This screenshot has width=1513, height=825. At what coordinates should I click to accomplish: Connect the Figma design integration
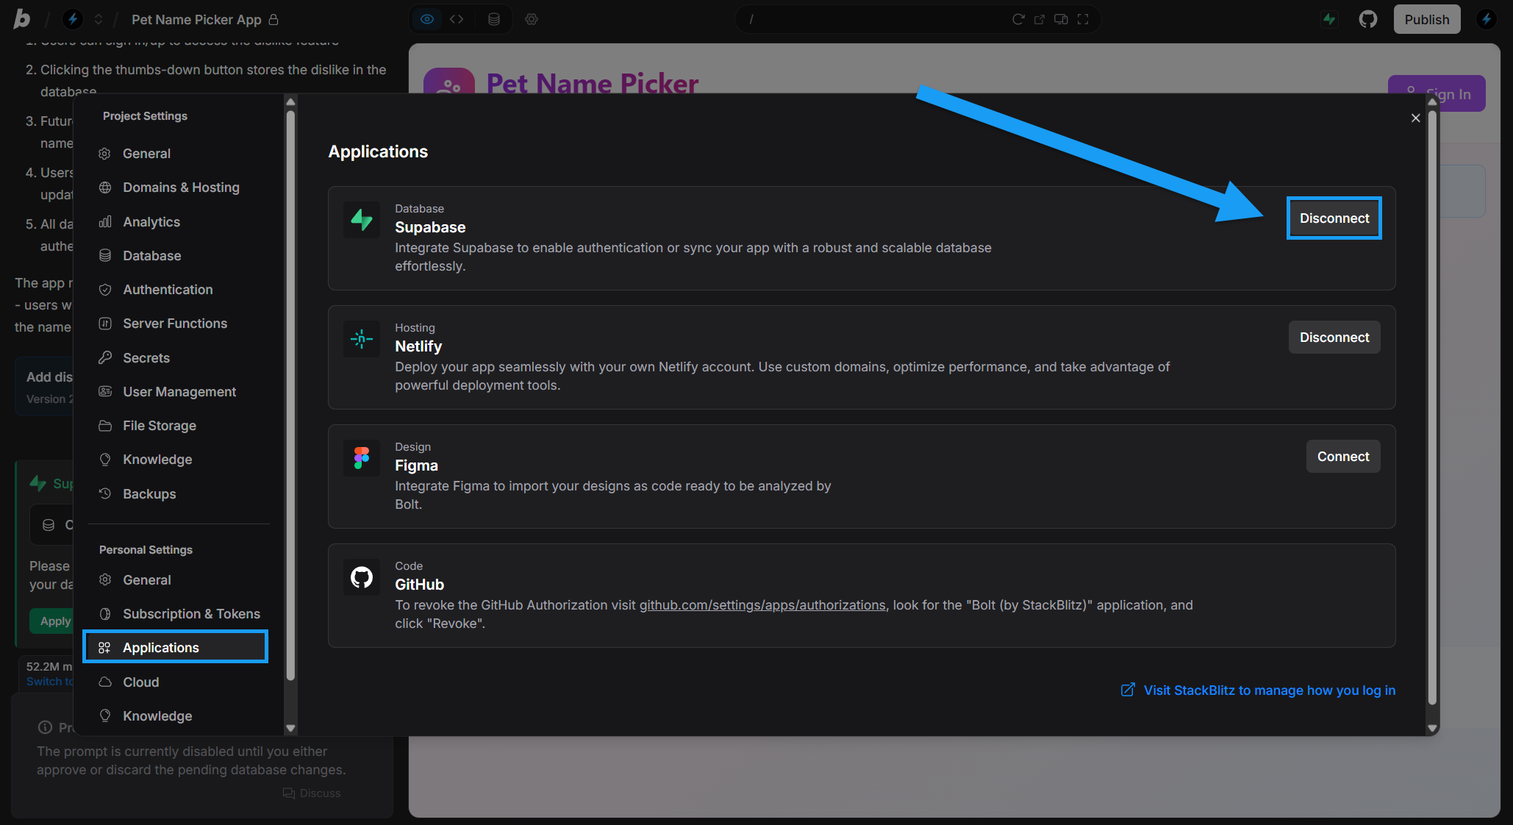[1342, 457]
